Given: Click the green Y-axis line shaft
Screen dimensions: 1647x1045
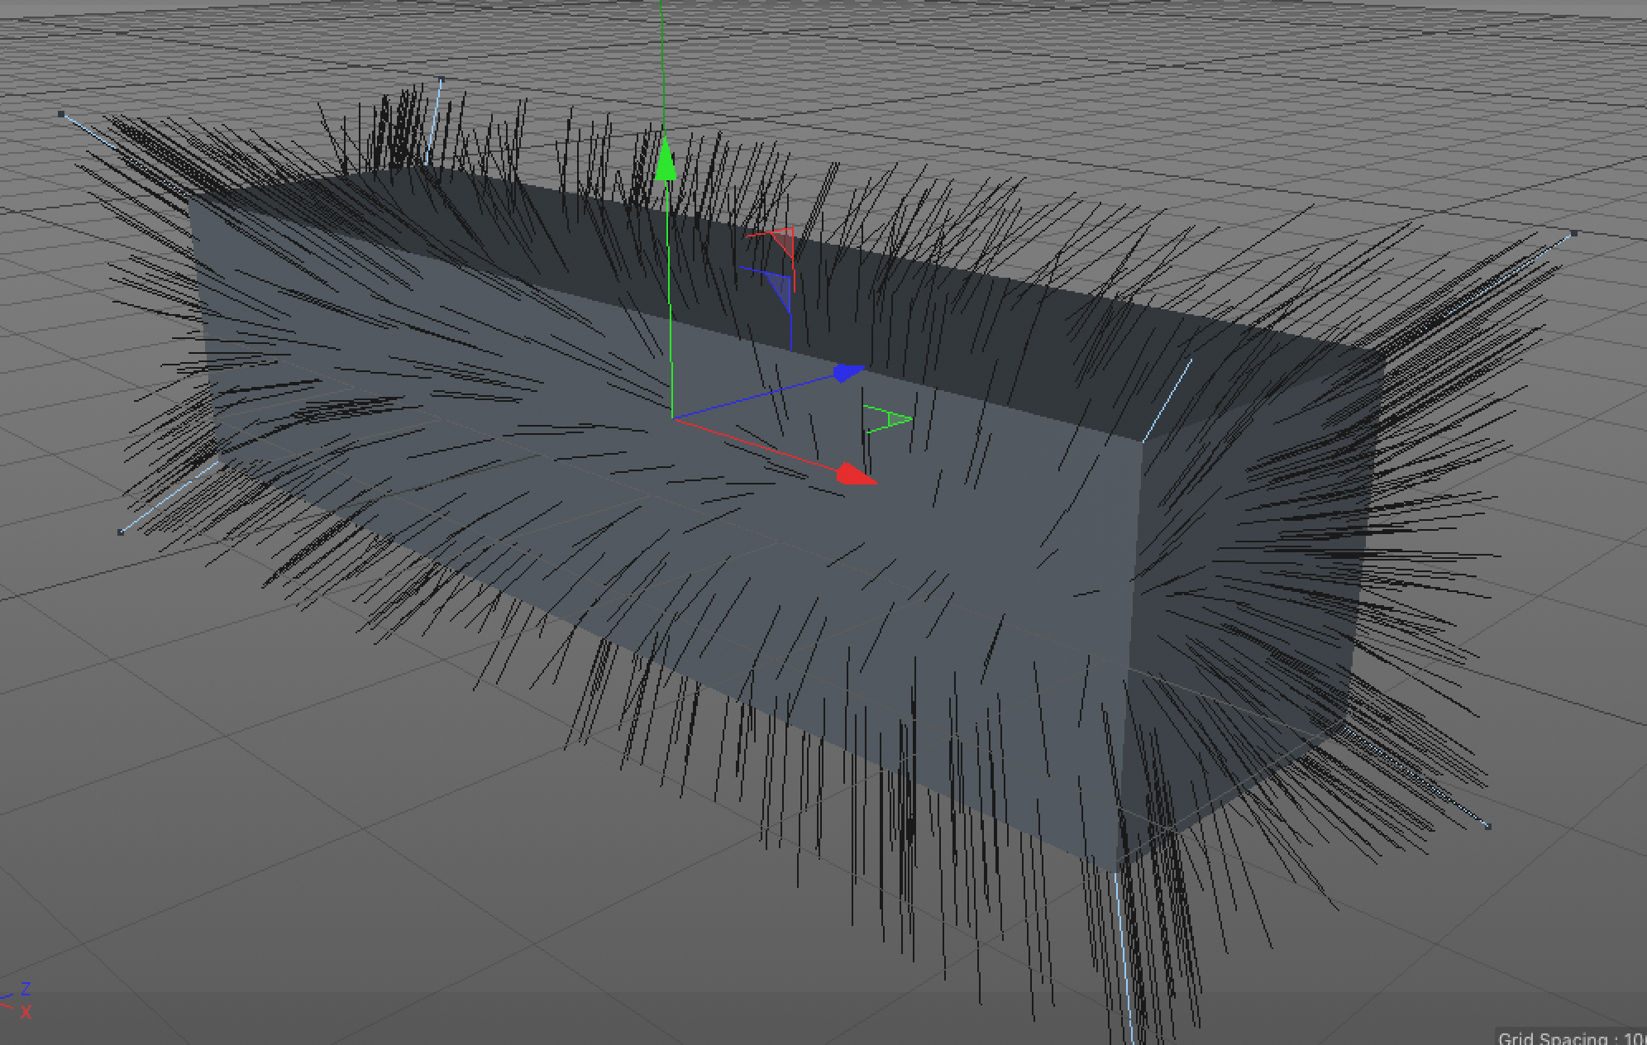Looking at the screenshot, I should click(x=668, y=289).
